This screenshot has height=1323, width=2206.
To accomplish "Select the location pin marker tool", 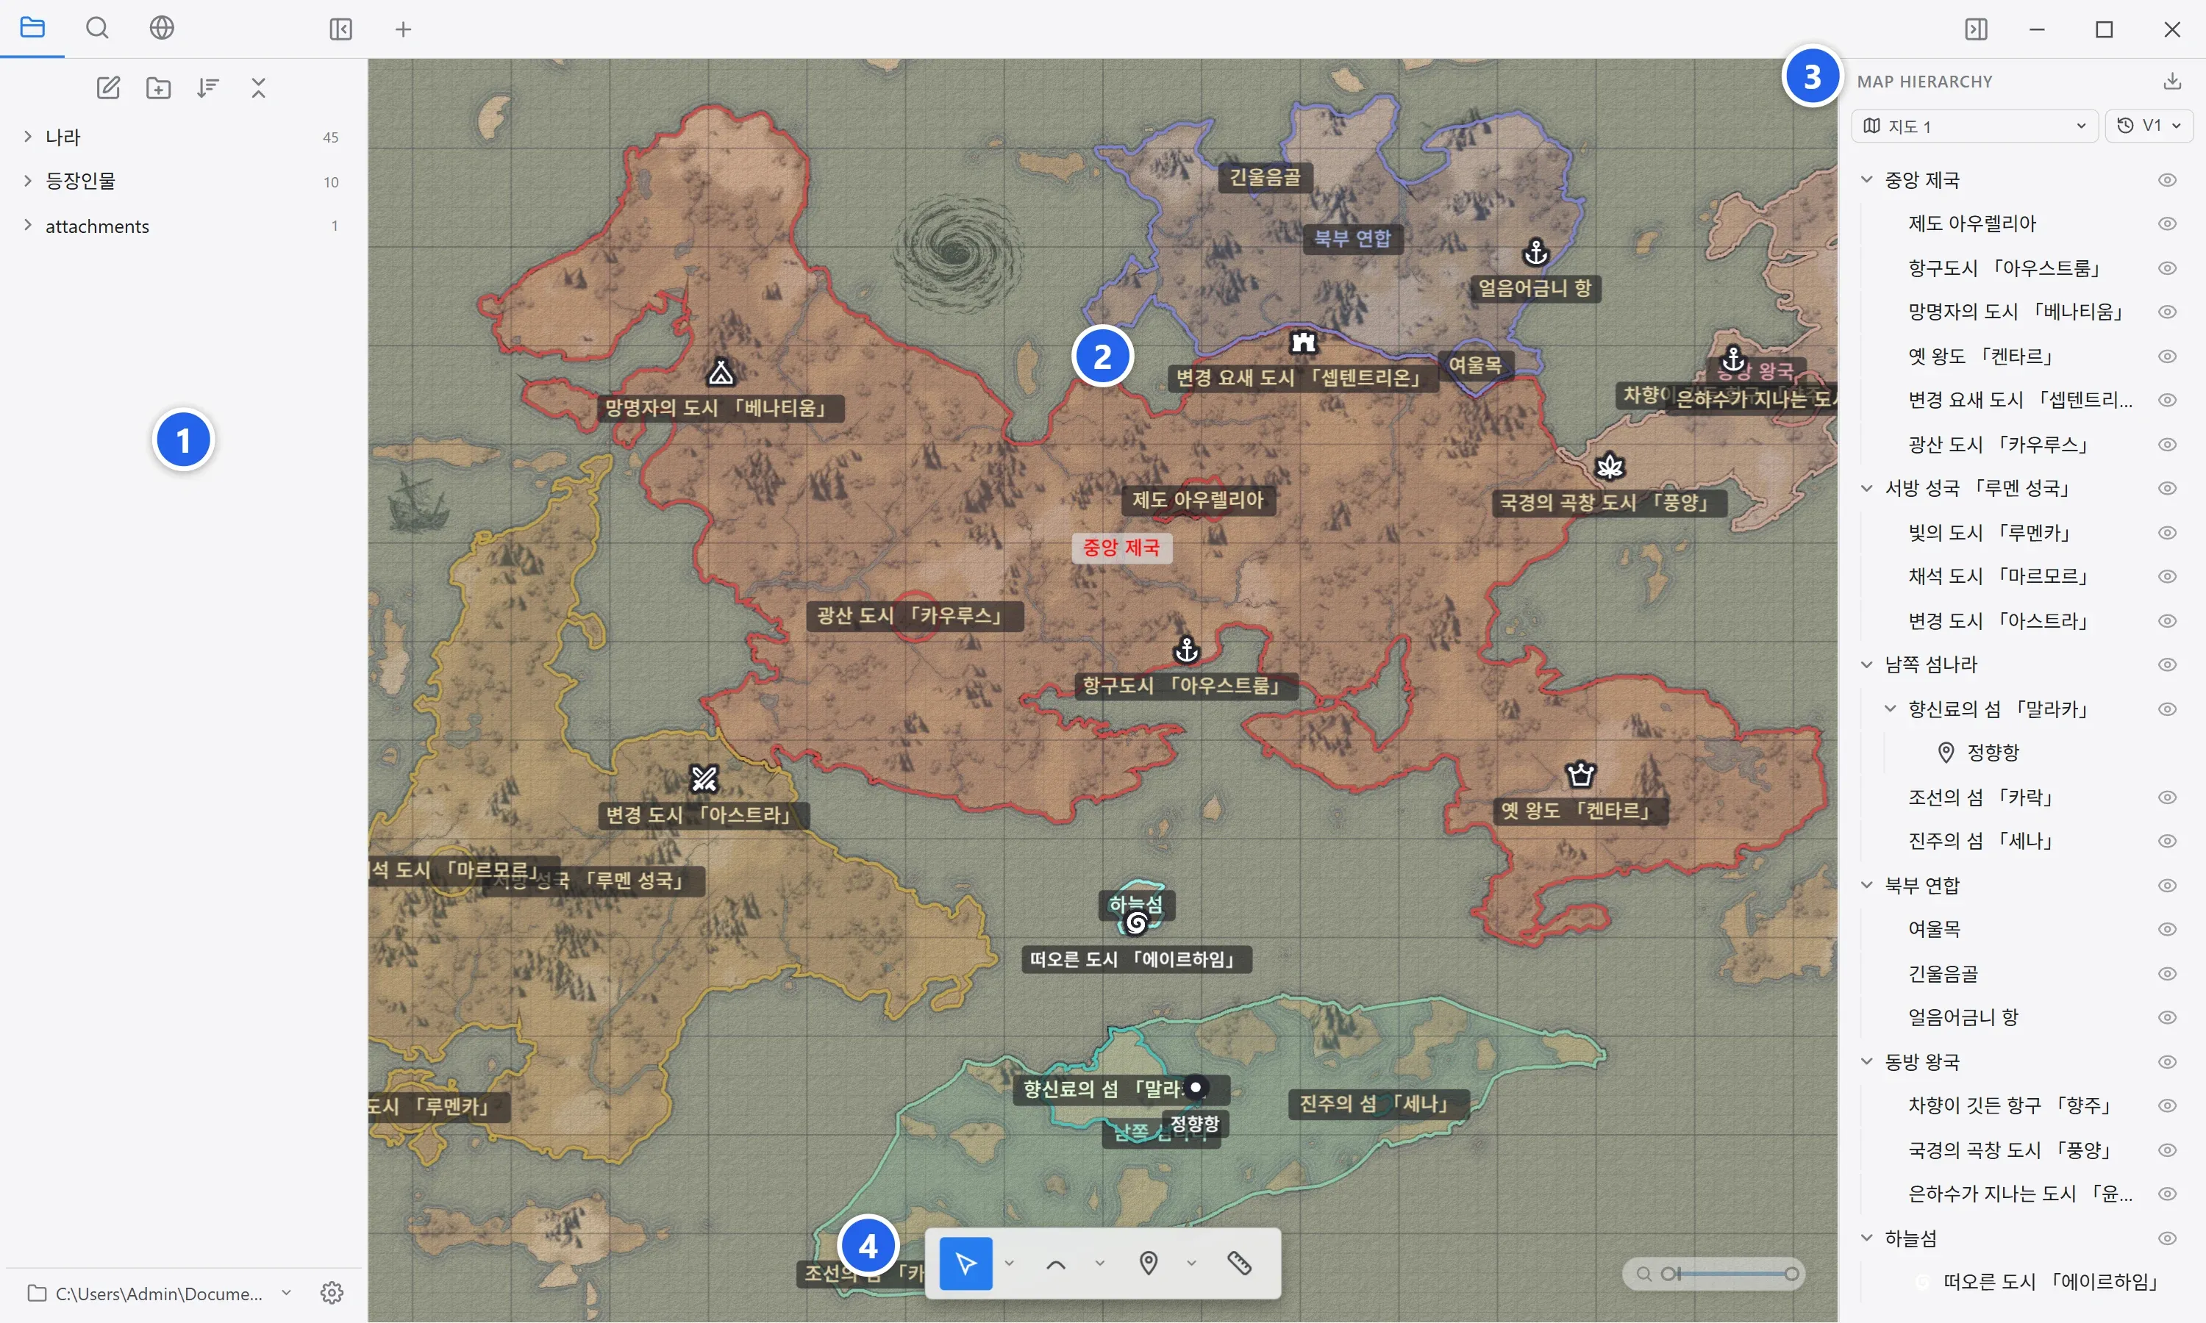I will (x=1149, y=1263).
